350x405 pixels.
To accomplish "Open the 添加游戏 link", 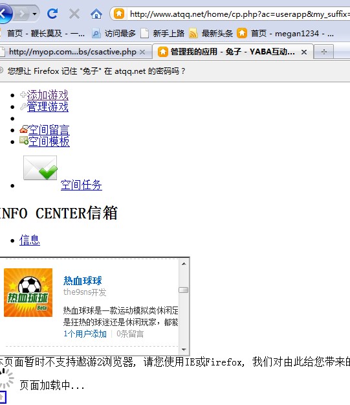I will (48, 95).
